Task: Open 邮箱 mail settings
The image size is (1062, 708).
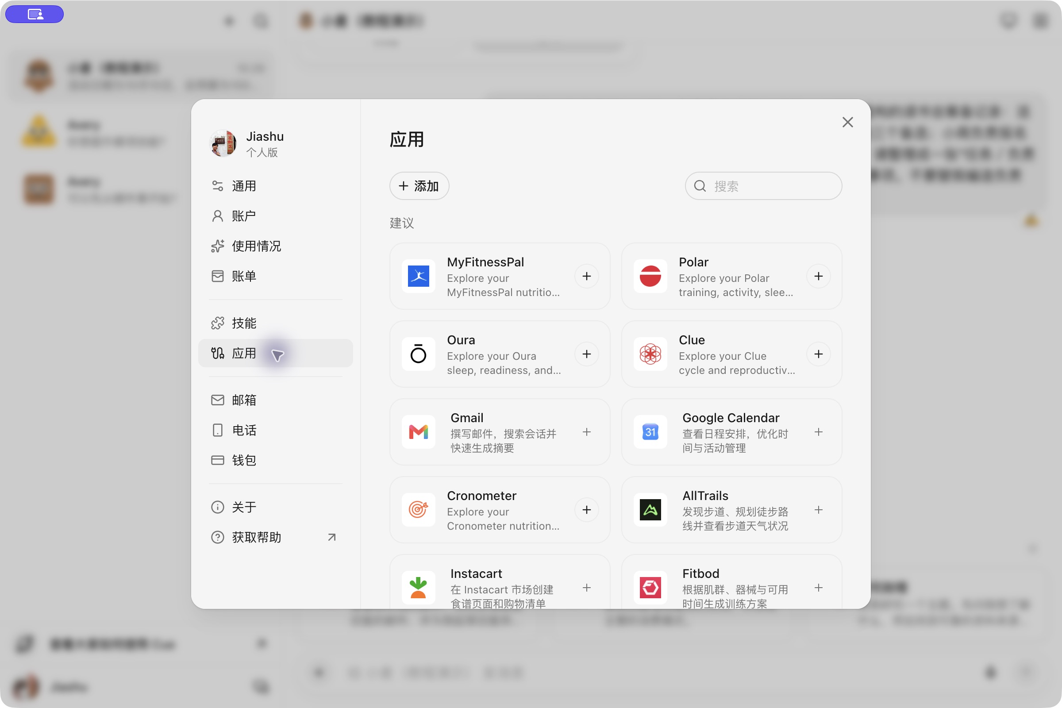Action: 275,400
